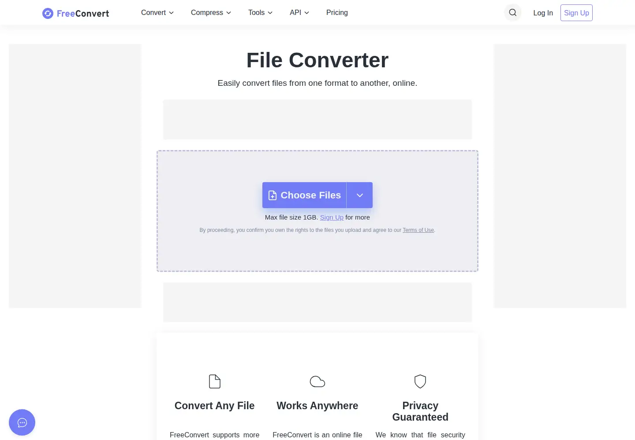
Task: Click the Convert Any File heading
Action: tap(215, 406)
